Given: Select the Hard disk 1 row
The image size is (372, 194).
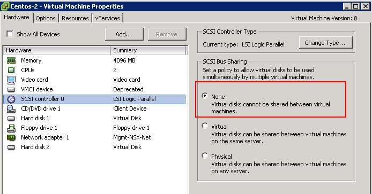Looking at the screenshot, I should 94,118.
